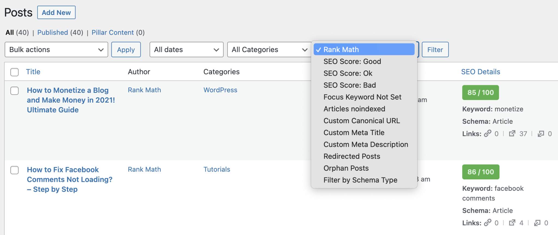Open the All Categories dropdown
558x235 pixels.
(269, 50)
